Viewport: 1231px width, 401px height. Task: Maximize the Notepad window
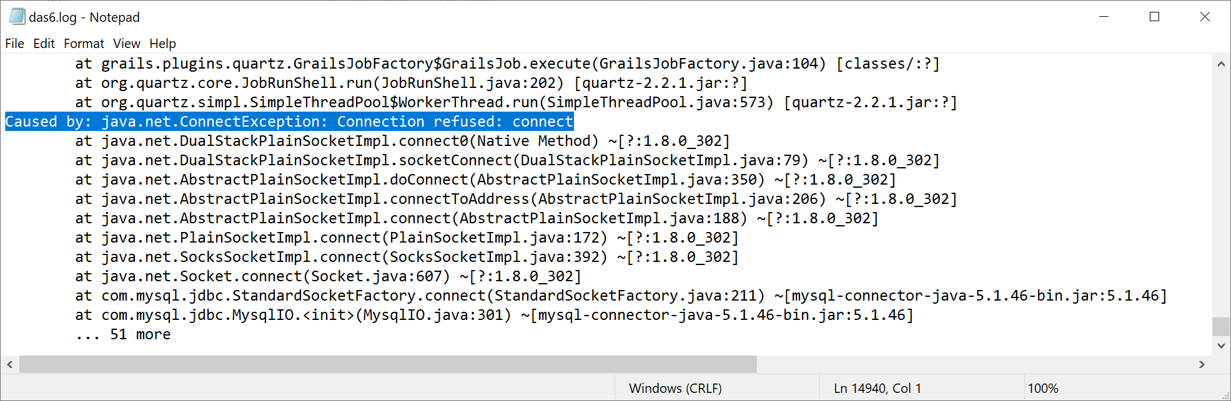point(1154,17)
